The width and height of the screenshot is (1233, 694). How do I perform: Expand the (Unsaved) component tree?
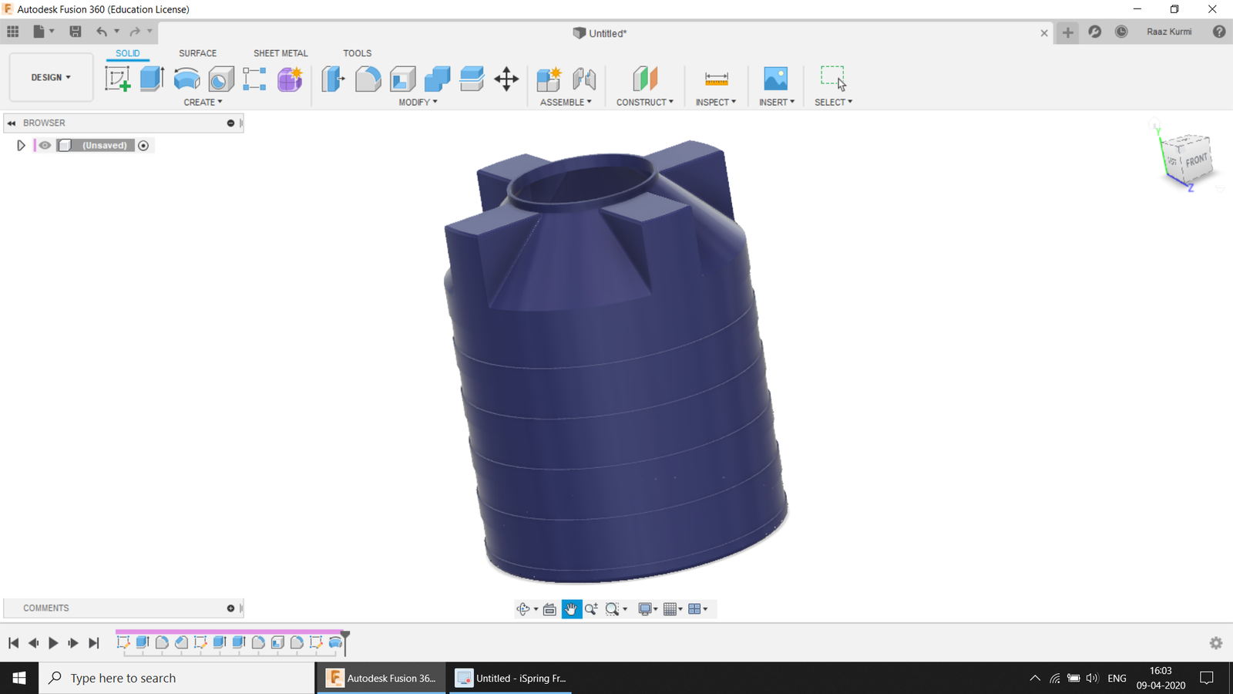pos(21,145)
